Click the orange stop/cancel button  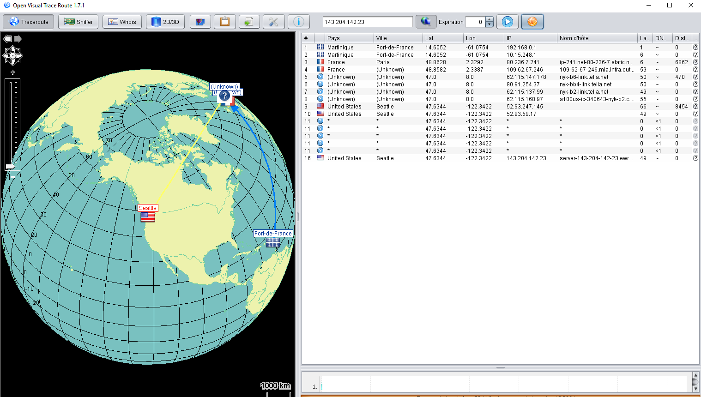click(x=532, y=22)
